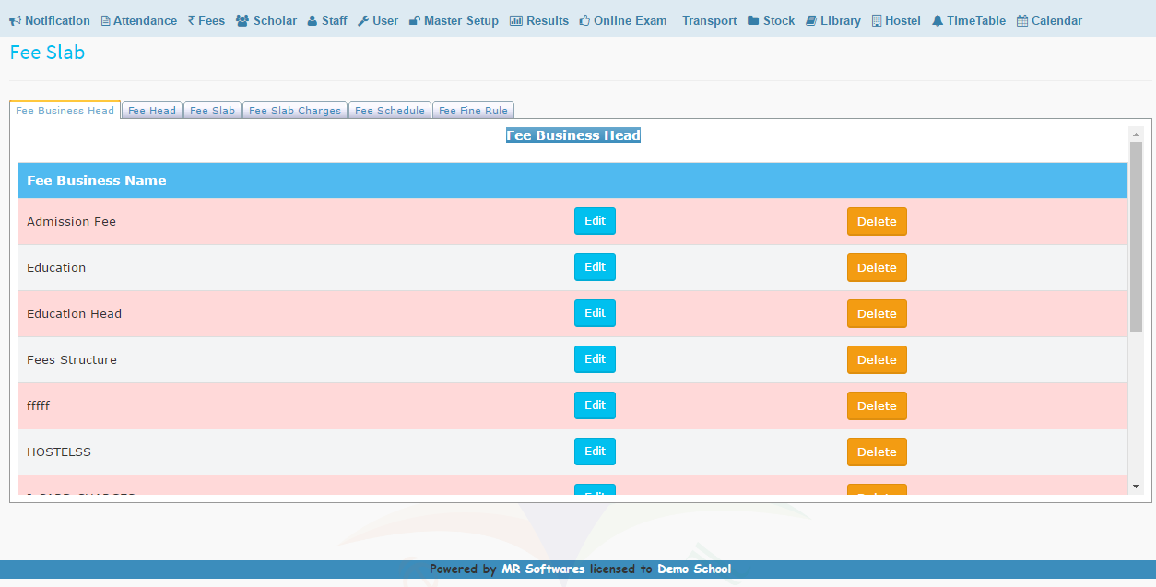The image size is (1156, 587).
Task: Delete the HOSTELSS business head
Action: (877, 452)
